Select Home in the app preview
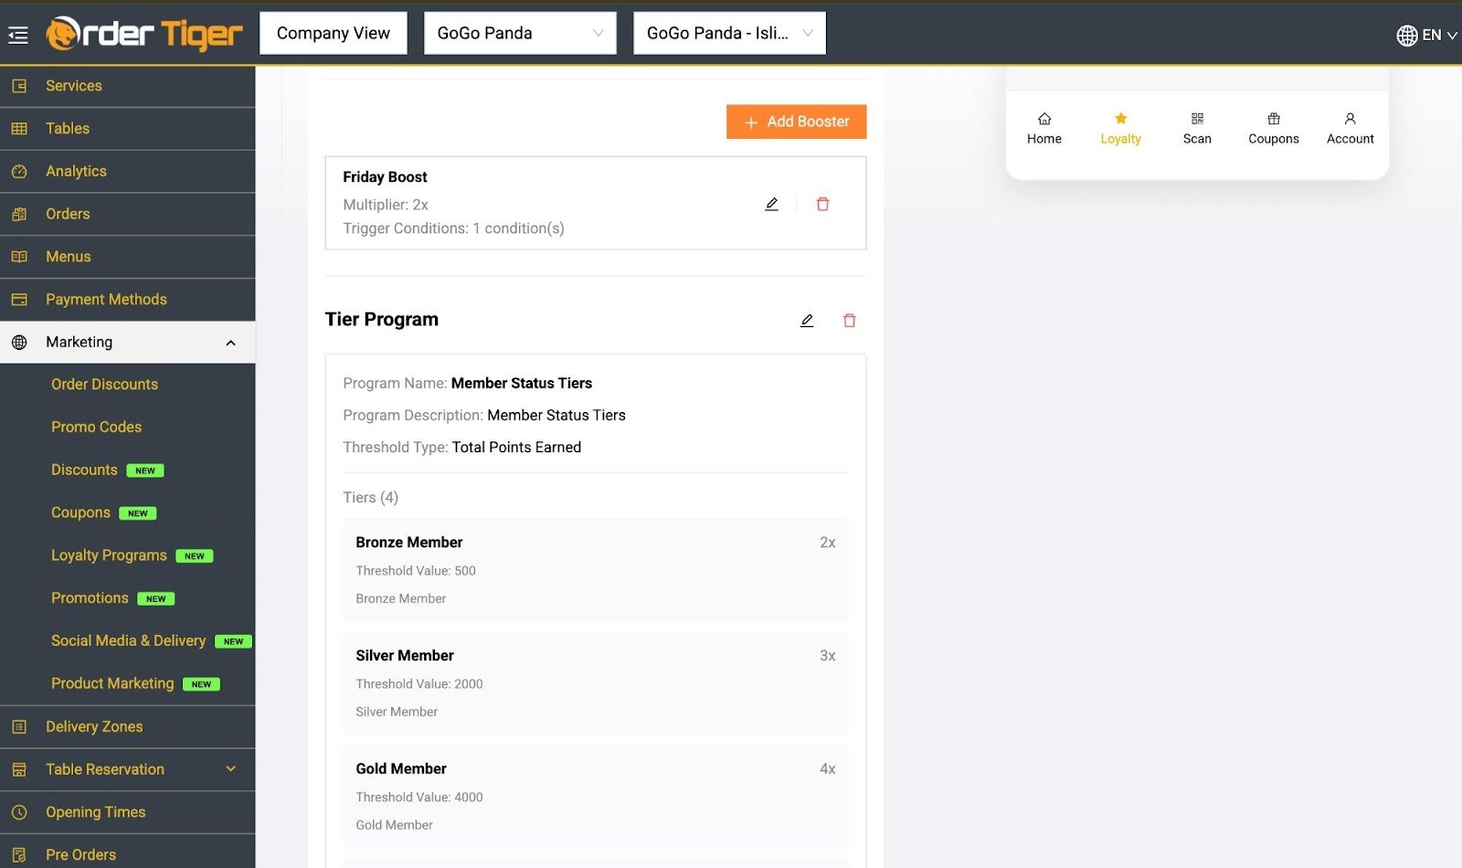Image resolution: width=1462 pixels, height=868 pixels. pos(1044,128)
